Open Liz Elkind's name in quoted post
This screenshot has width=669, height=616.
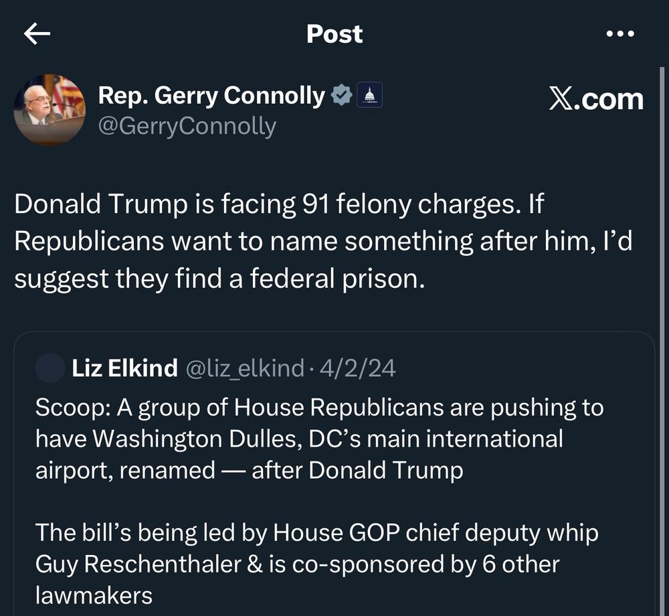124,368
